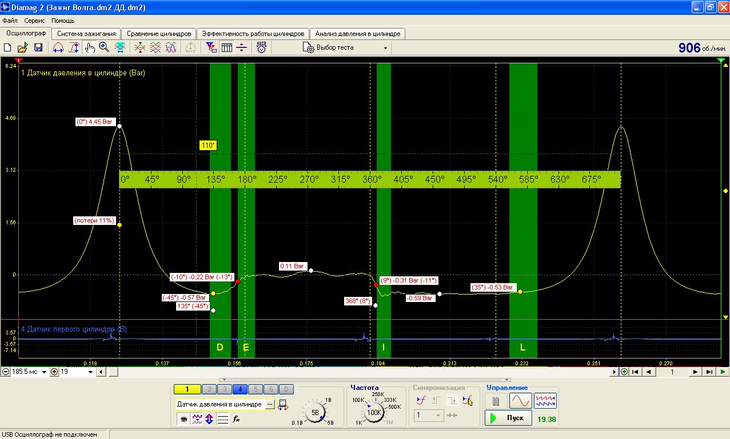Click the green-red crossed waveform icon
This screenshot has width=730, height=439.
[139, 48]
